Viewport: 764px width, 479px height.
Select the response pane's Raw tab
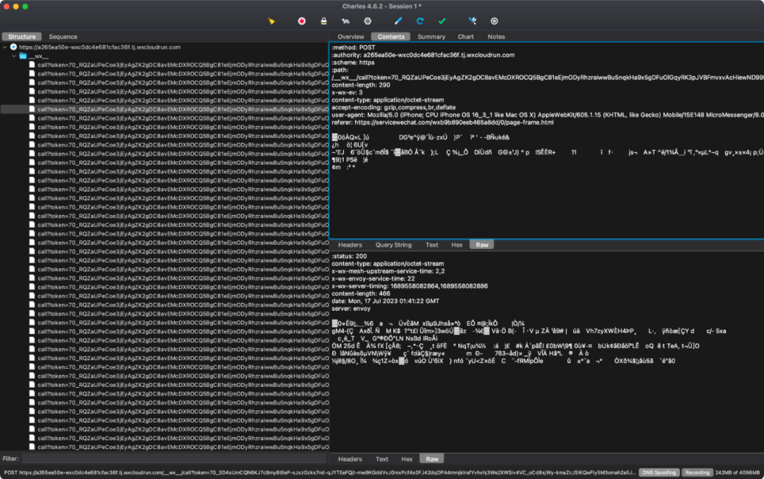coord(432,458)
